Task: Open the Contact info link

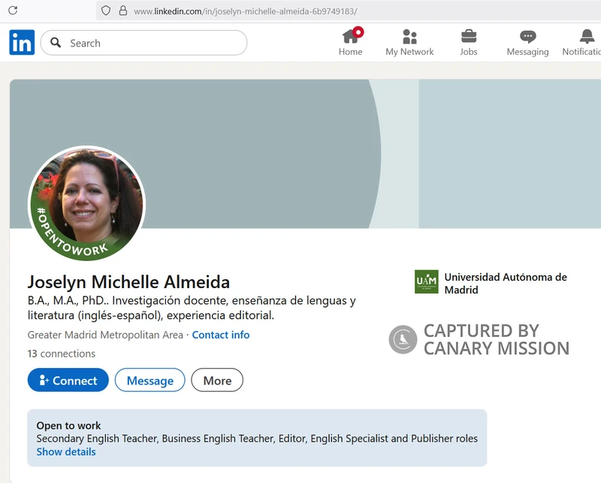Action: click(x=221, y=335)
